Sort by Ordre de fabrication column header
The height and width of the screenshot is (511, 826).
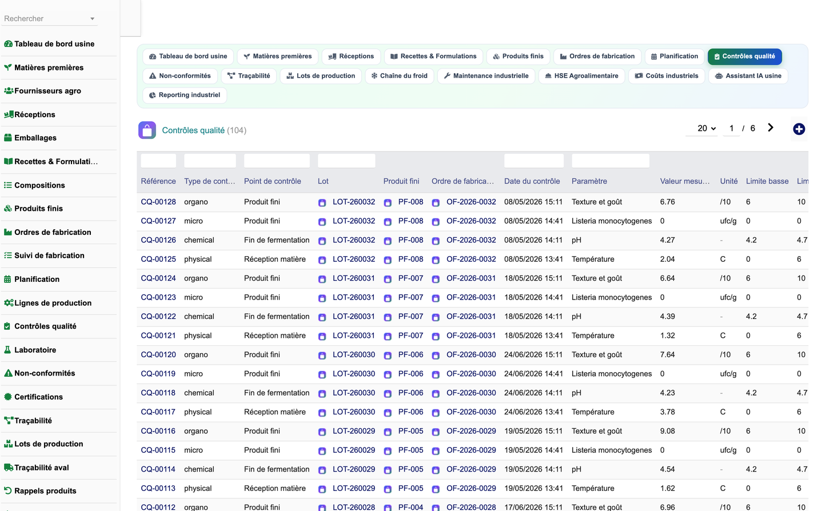coord(462,181)
